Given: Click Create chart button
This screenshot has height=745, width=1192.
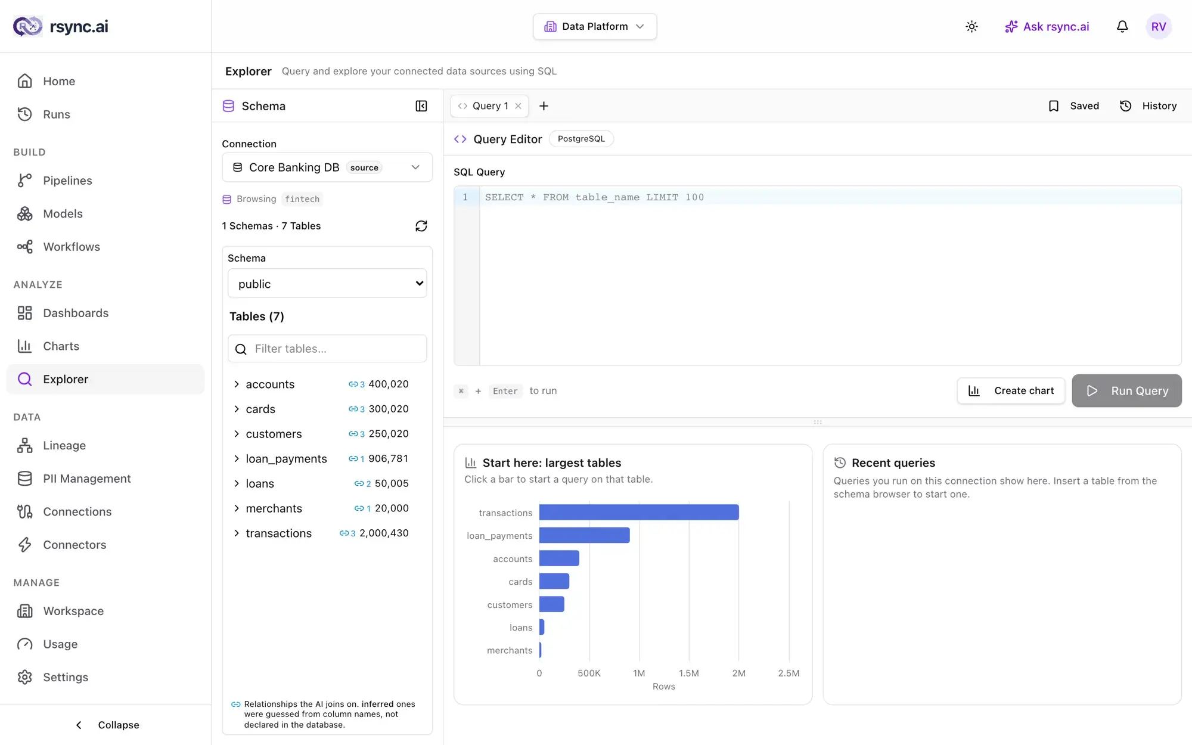Looking at the screenshot, I should (1011, 391).
